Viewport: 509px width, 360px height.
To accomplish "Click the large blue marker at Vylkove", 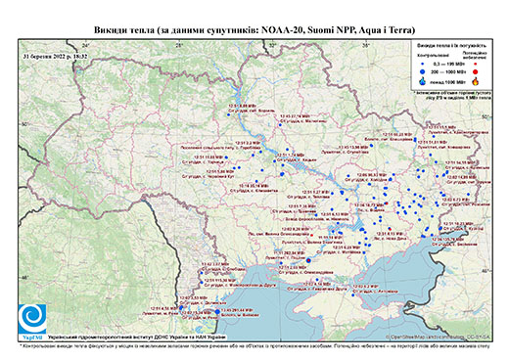I will click(x=217, y=312).
